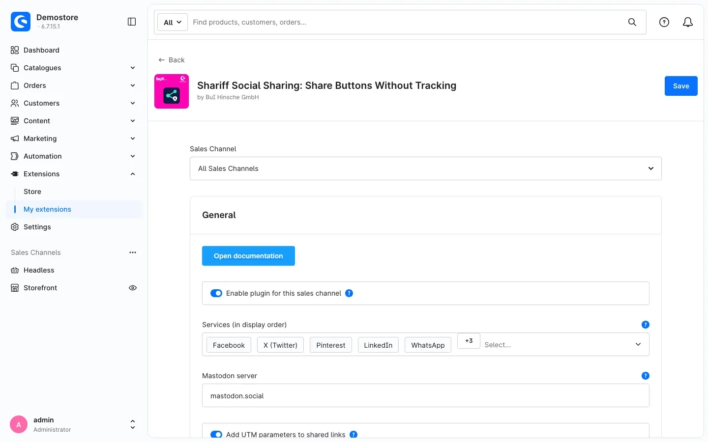
Task: Toggle Storefront visibility eye icon
Action: point(133,288)
